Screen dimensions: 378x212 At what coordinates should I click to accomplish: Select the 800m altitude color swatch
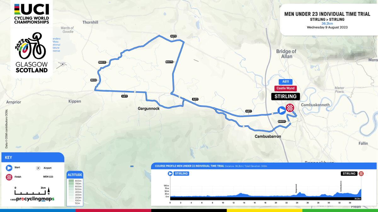(x=71, y=181)
